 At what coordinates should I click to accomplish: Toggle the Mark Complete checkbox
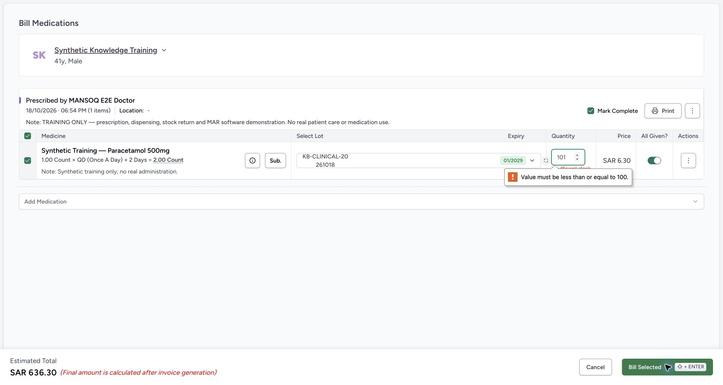click(591, 111)
